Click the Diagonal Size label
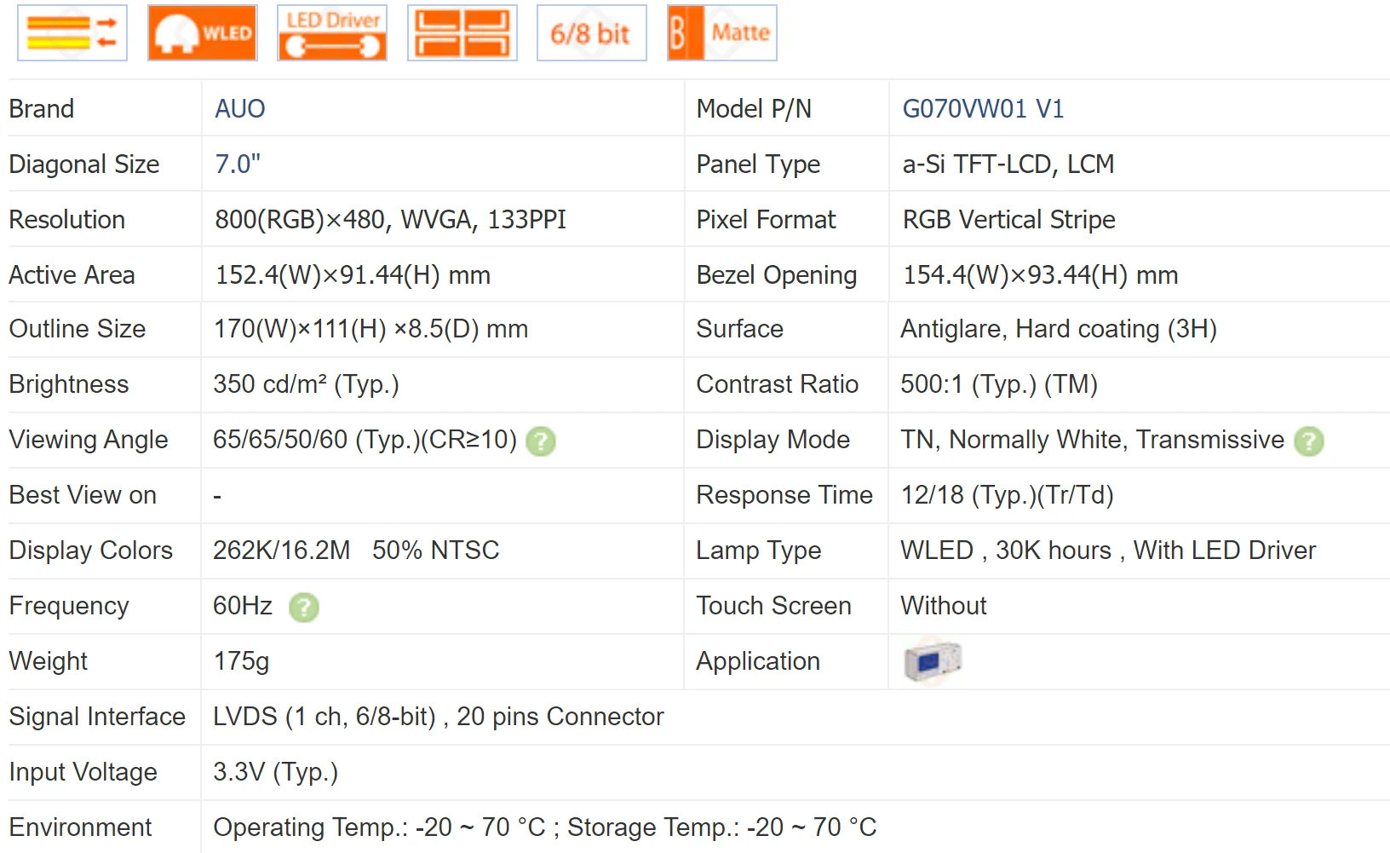This screenshot has height=853, width=1390. (x=84, y=164)
